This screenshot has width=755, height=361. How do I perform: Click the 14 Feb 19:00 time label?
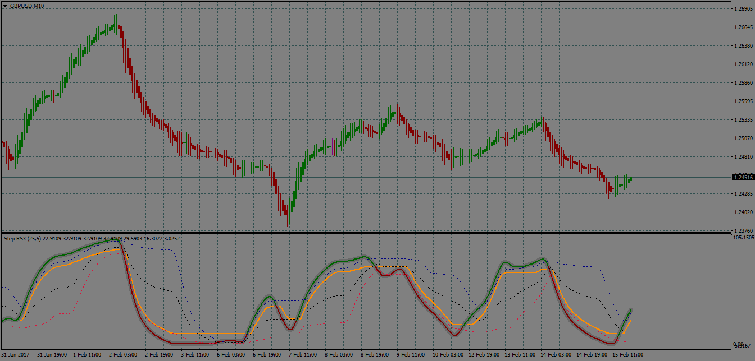click(592, 355)
